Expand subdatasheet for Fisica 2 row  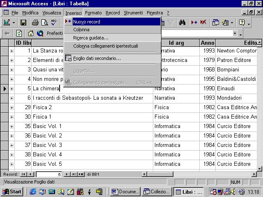(x=12, y=108)
